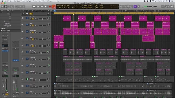This screenshot has width=175, height=98.
Task: Click the plus button to add new track
Action: [x=23, y=14]
